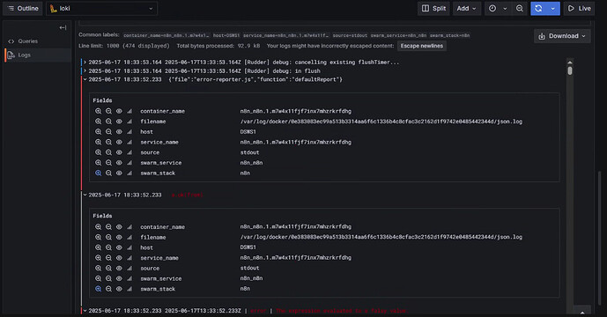Toggle eye icon for swarm_stack in first Fields block
The image size is (607, 317).
point(119,173)
